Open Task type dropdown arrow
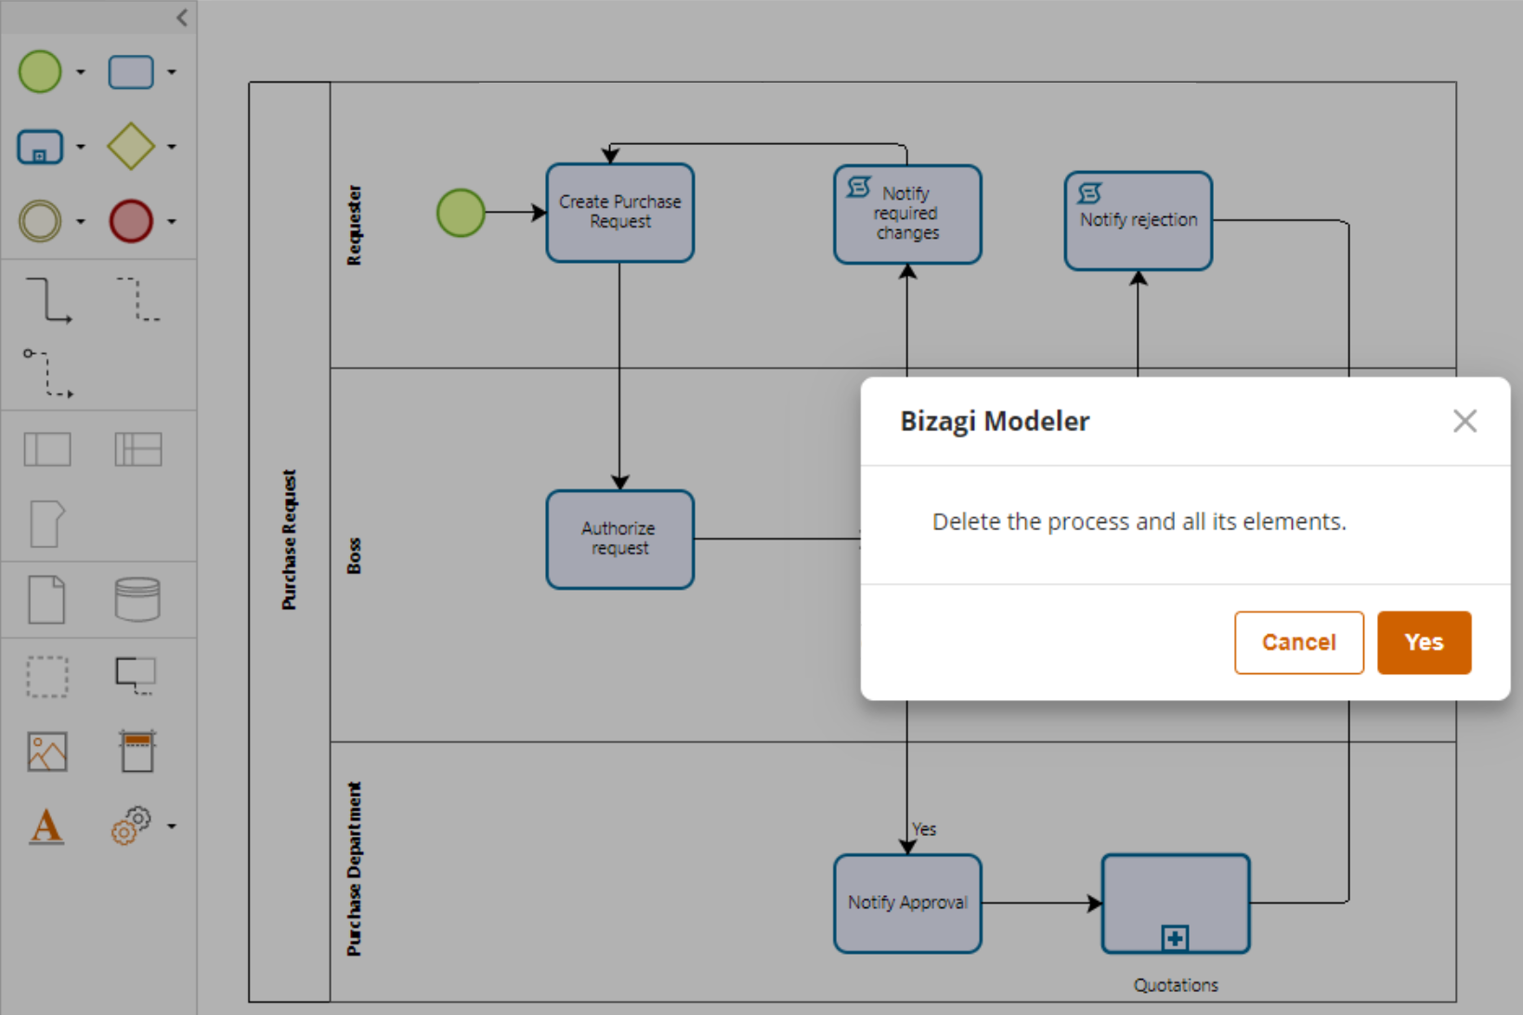Viewport: 1523px width, 1015px height. point(172,72)
